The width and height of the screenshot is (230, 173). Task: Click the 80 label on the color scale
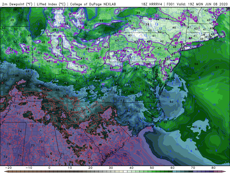(x=214, y=168)
